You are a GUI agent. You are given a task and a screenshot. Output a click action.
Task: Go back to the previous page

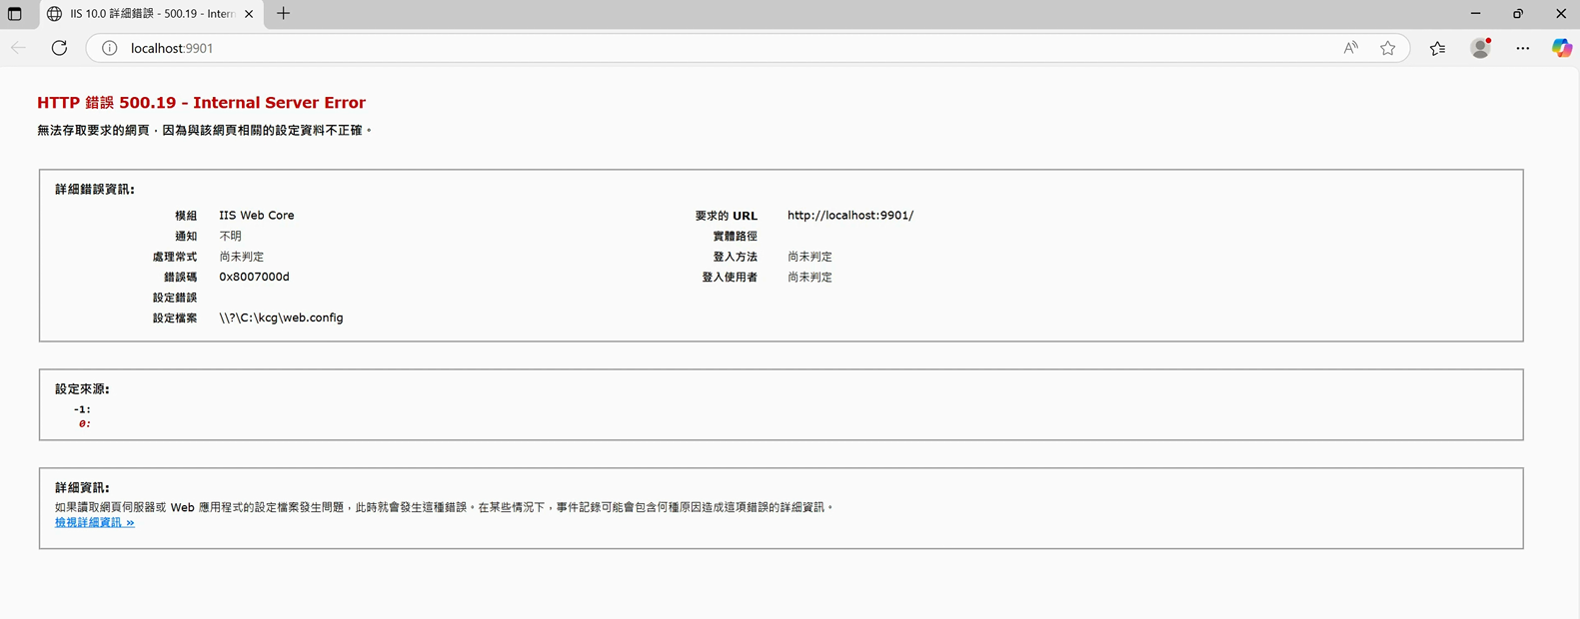pyautogui.click(x=18, y=48)
